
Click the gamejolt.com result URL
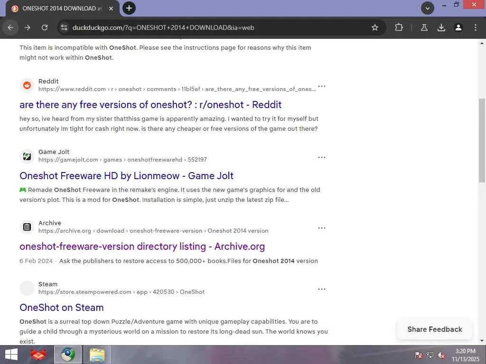(122, 160)
